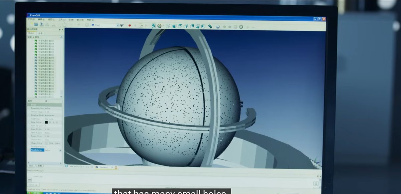Activate the What's This help cursor icon
401x194 pixels.
click(x=122, y=25)
